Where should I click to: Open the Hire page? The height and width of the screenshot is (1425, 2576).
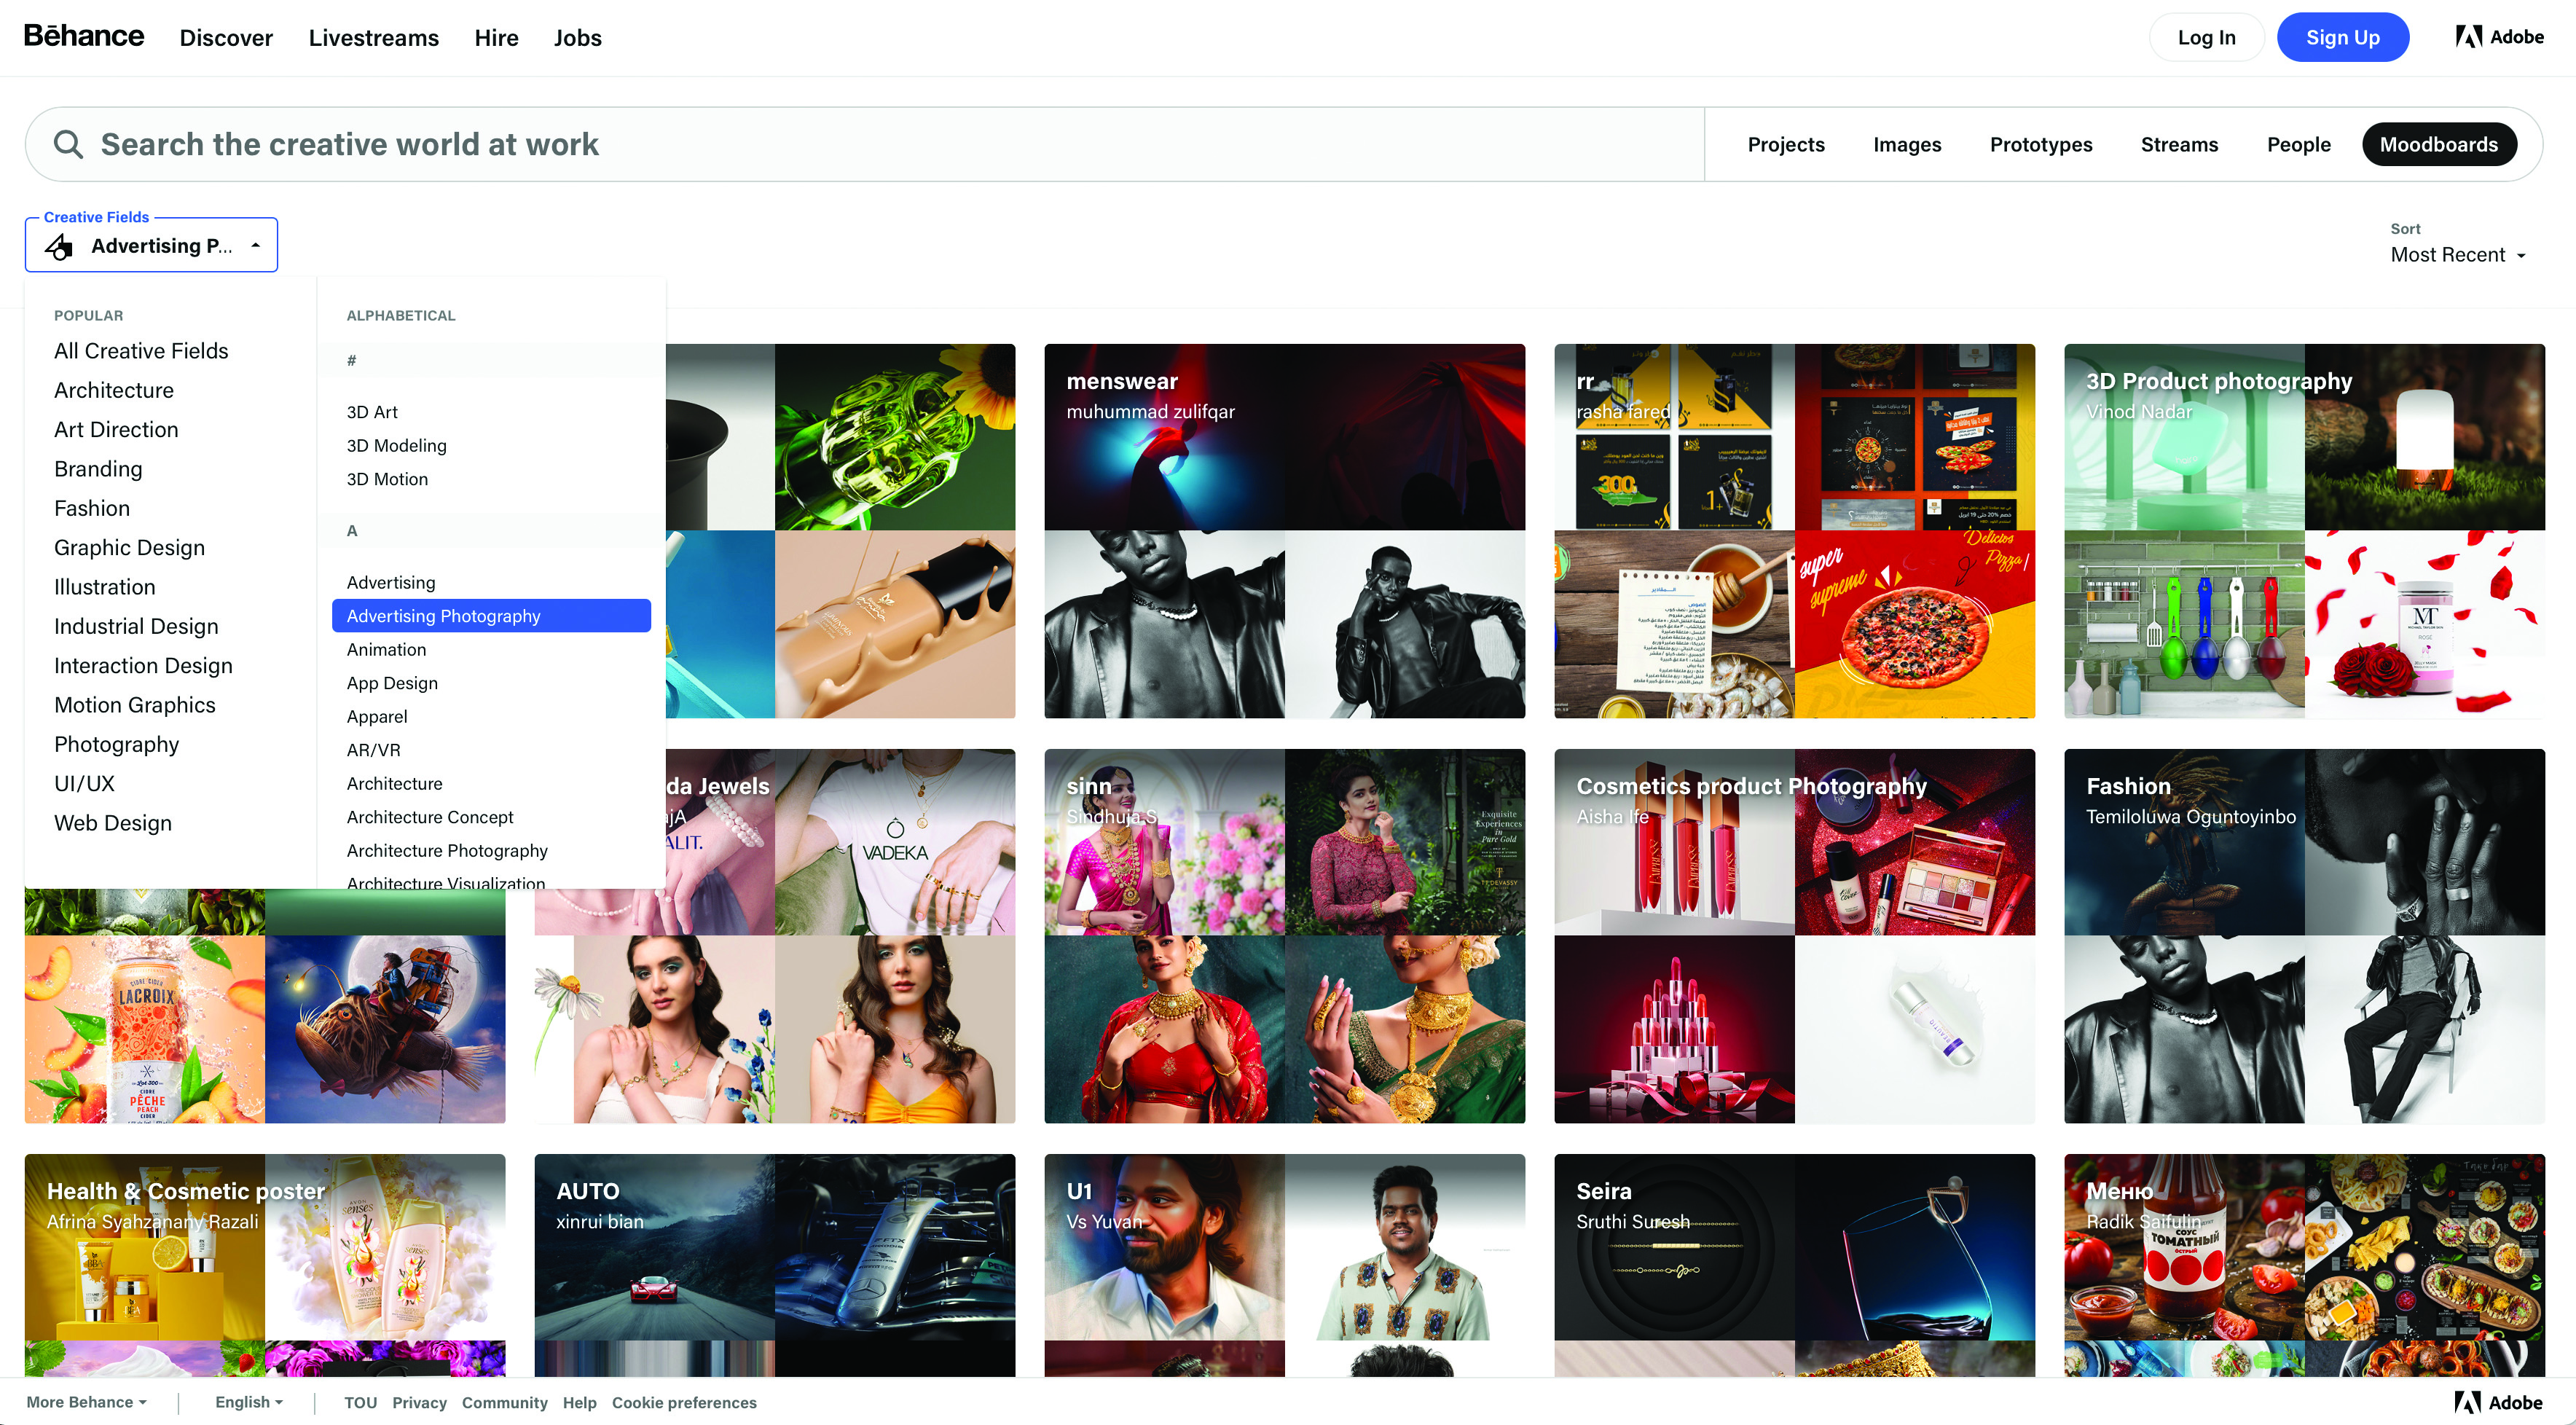click(496, 38)
